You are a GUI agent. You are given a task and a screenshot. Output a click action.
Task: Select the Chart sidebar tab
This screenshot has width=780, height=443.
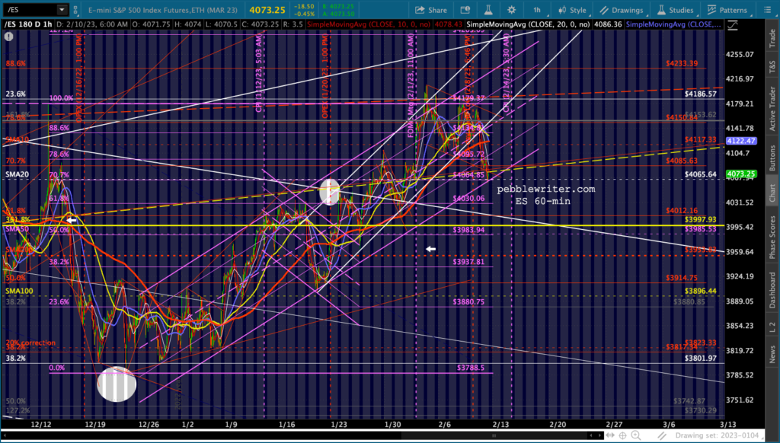coord(772,194)
